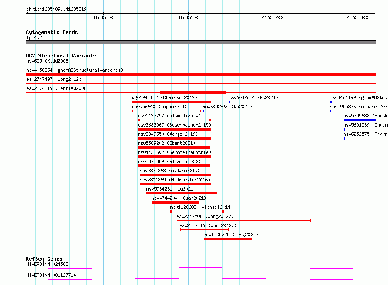Click the blue nsv6252575 marker
The image size is (388, 285).
344,138
